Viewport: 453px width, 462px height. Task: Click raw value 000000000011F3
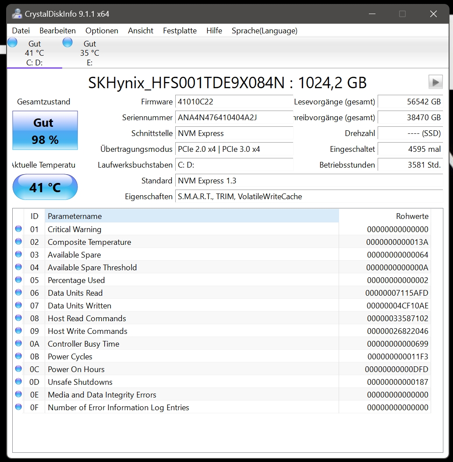pos(398,357)
